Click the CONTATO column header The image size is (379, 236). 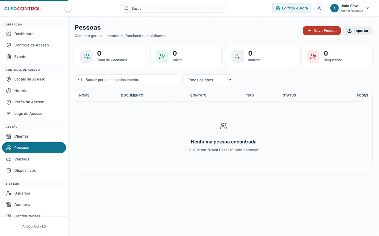[198, 95]
